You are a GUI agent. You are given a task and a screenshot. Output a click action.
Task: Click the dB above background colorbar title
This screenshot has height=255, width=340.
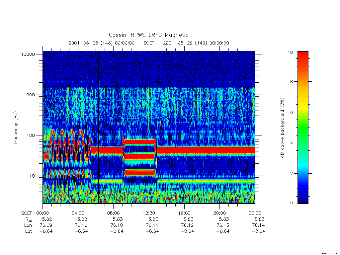click(282, 128)
